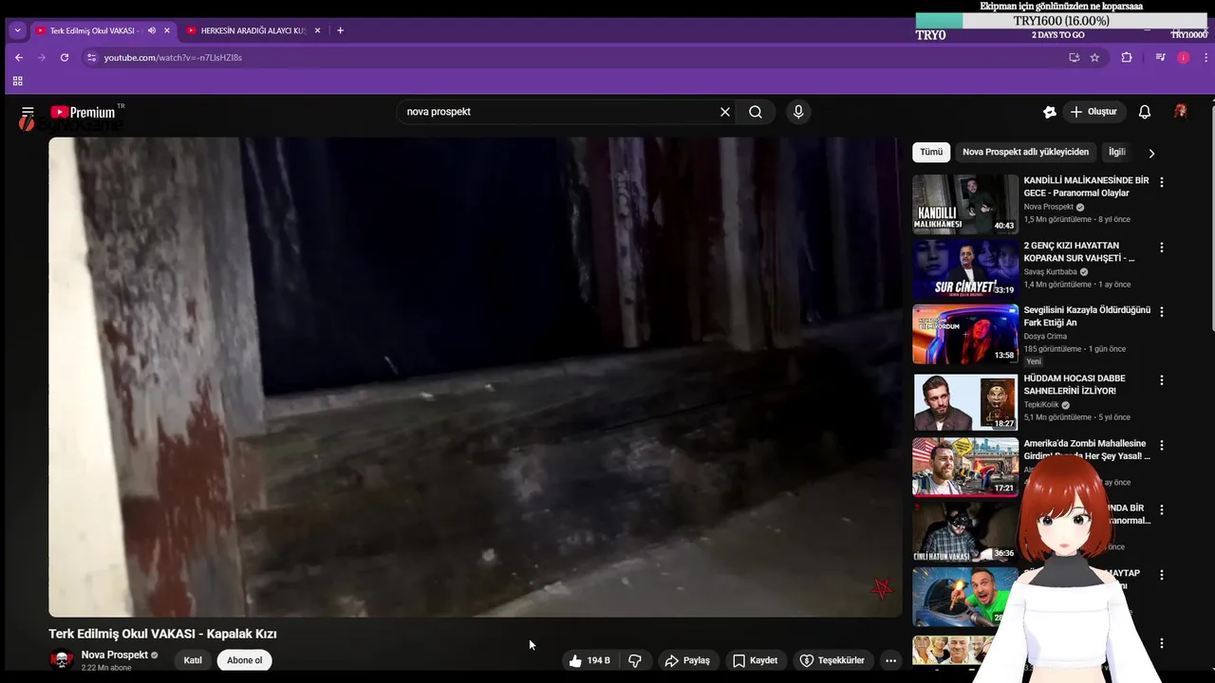Click the browser address bar URL

pos(173,58)
